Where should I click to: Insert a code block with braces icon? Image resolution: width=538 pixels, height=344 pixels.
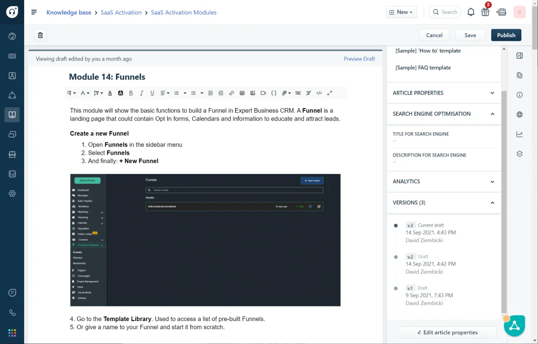pos(274,93)
